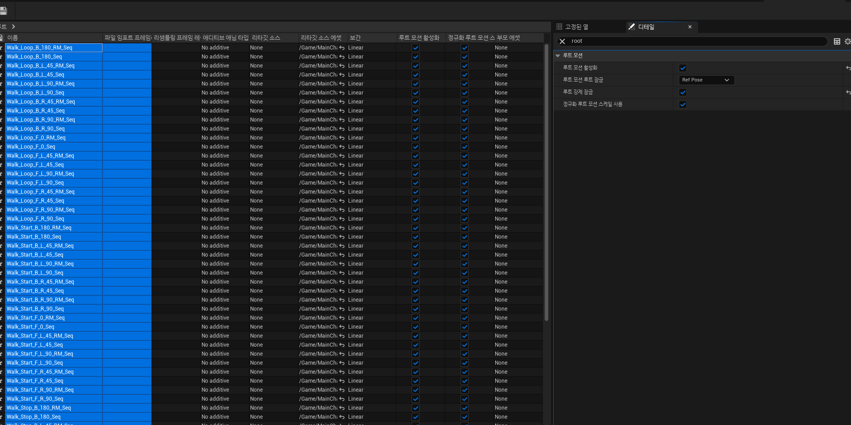Close the 디테일 tab
This screenshot has height=425, width=851.
(x=690, y=27)
